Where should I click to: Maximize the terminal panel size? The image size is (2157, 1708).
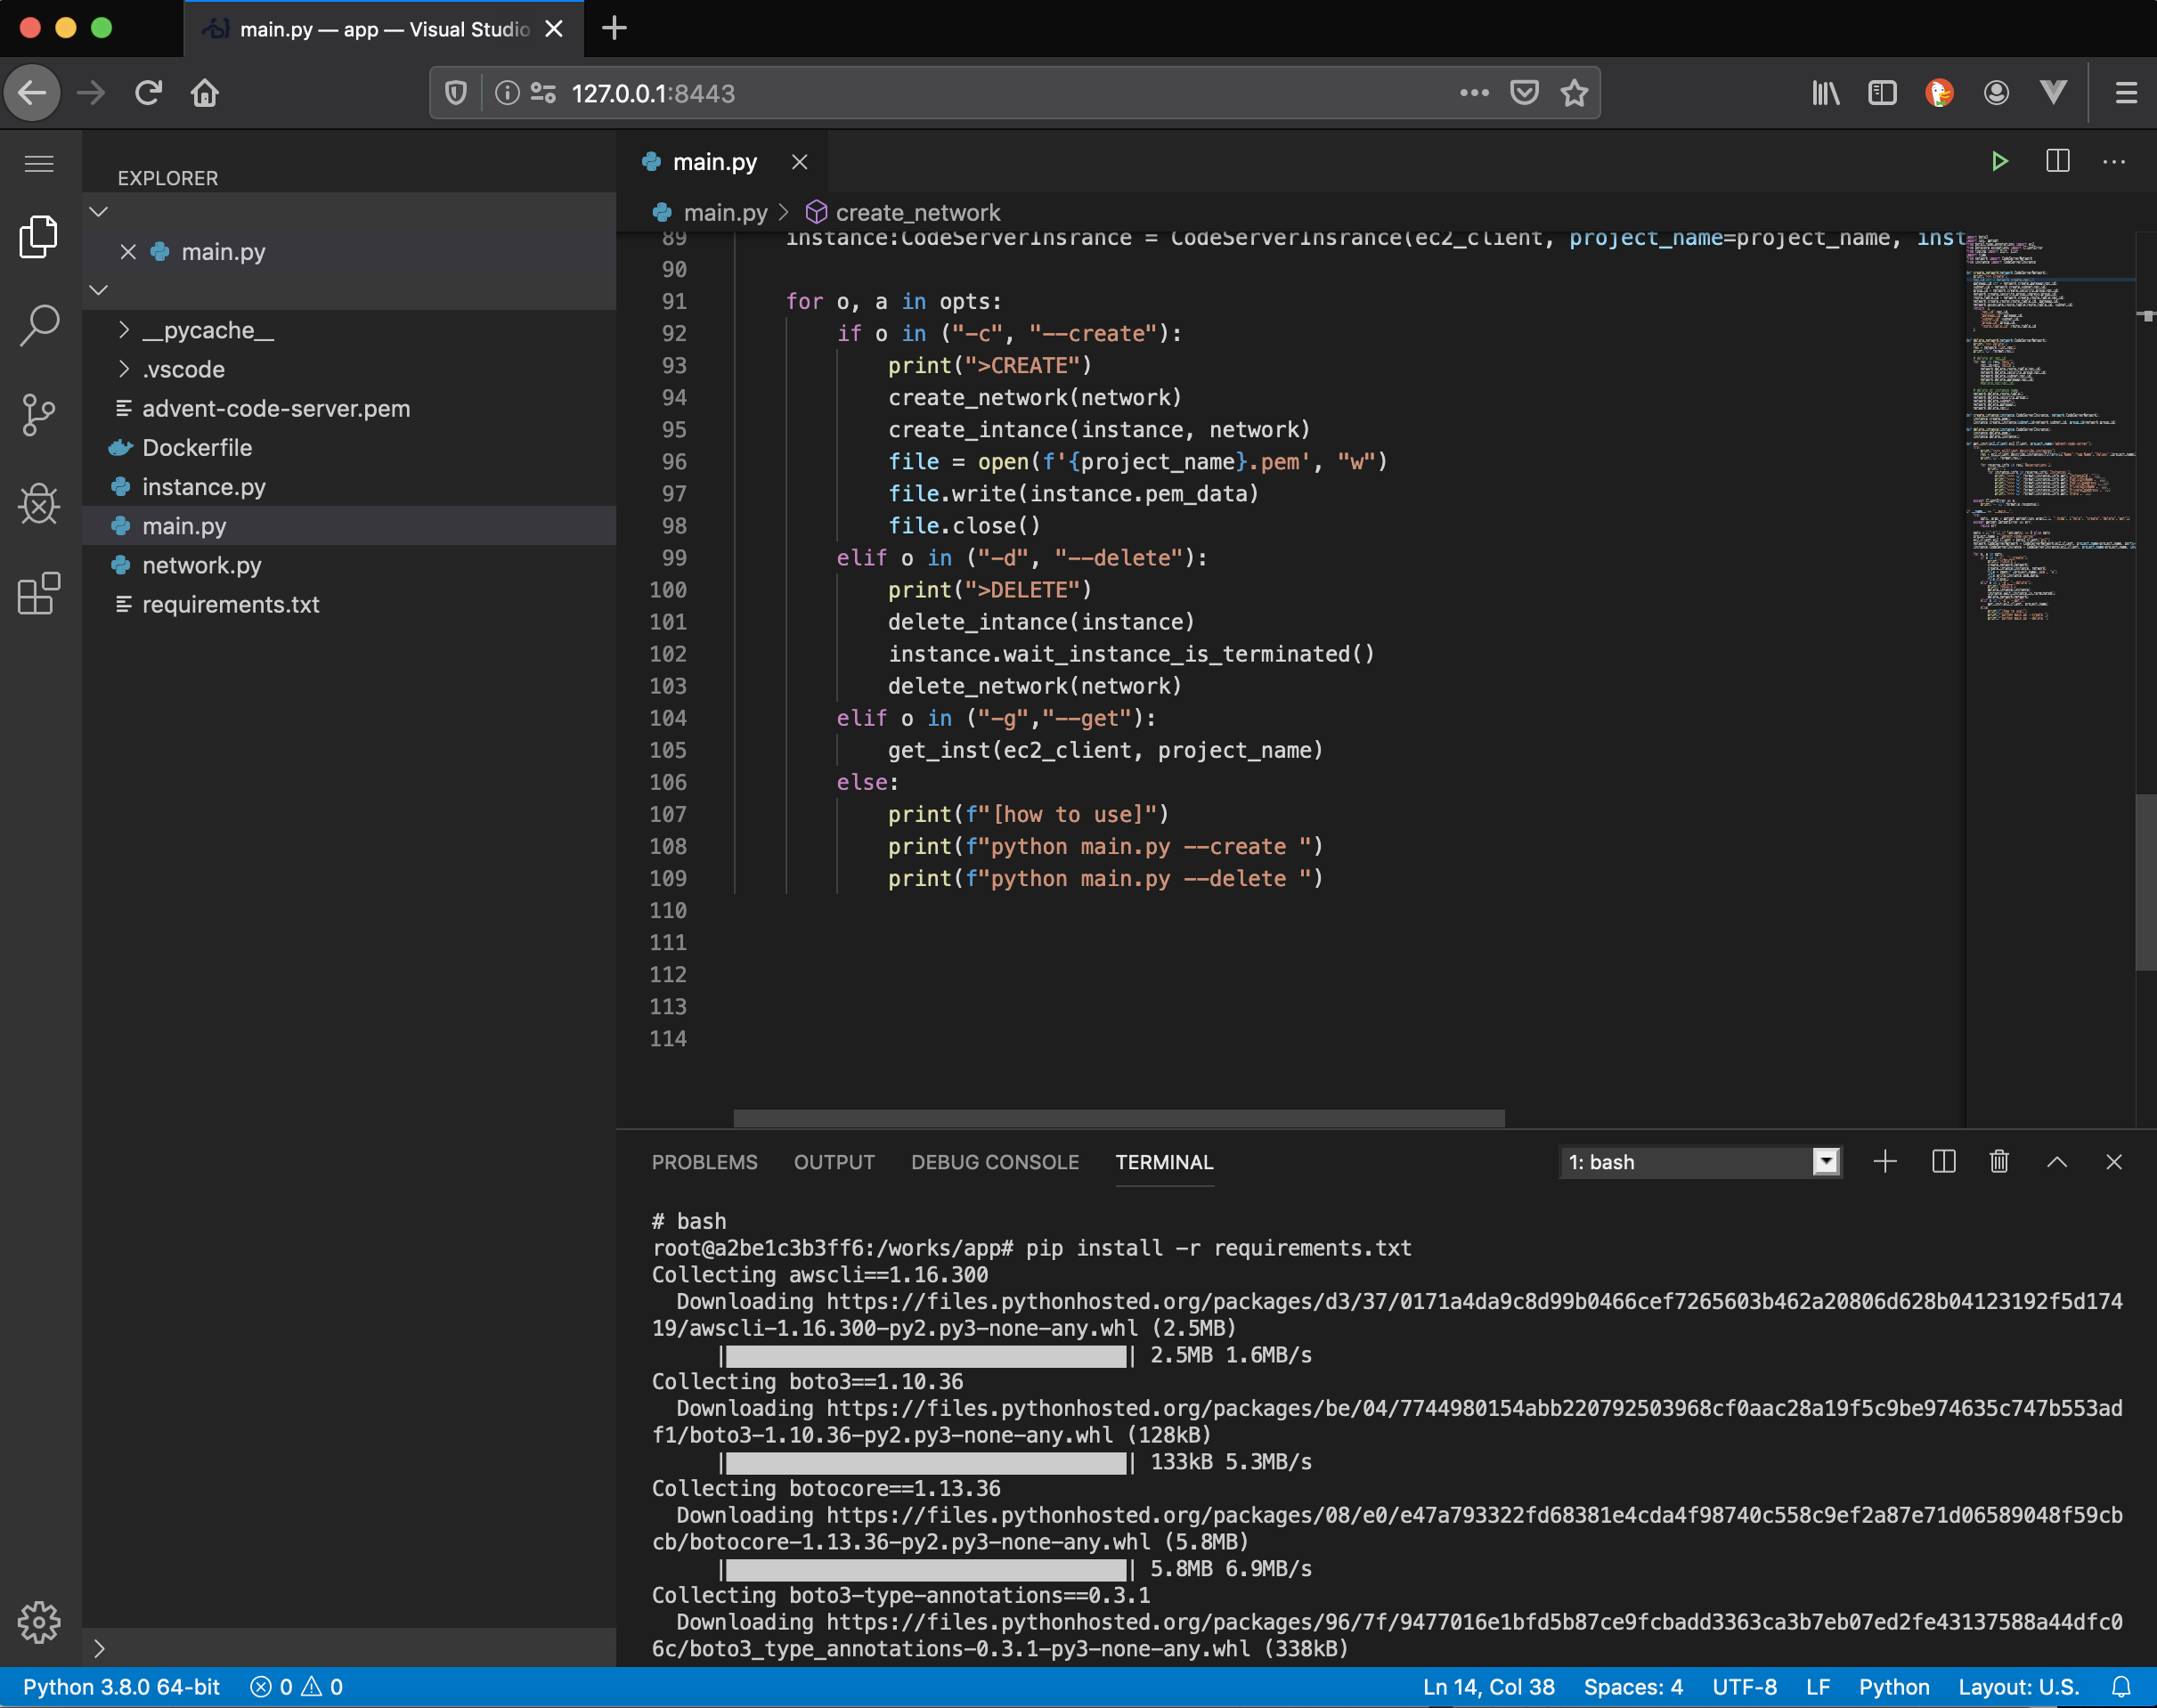2056,1161
